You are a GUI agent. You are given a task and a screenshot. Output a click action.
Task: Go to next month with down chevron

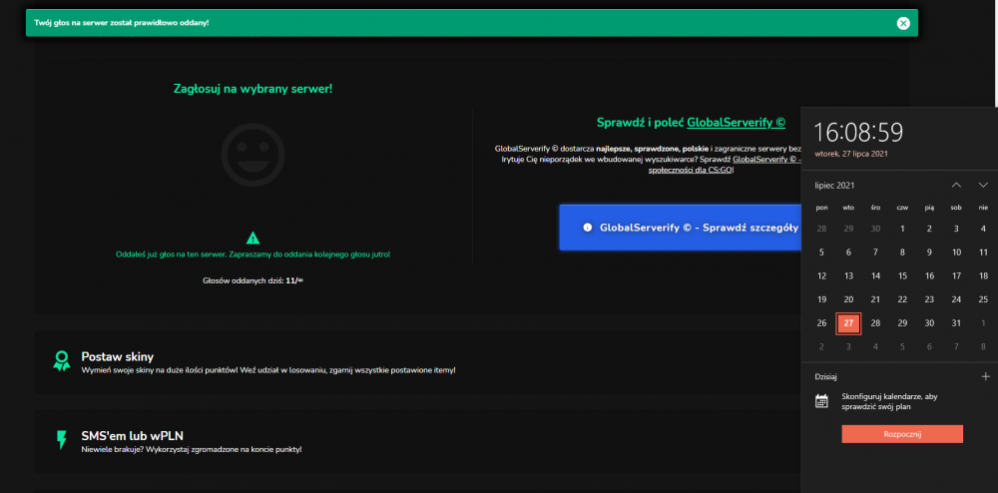click(983, 185)
